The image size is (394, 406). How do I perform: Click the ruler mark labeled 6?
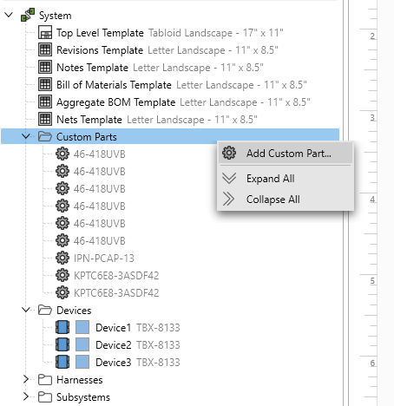click(372, 363)
